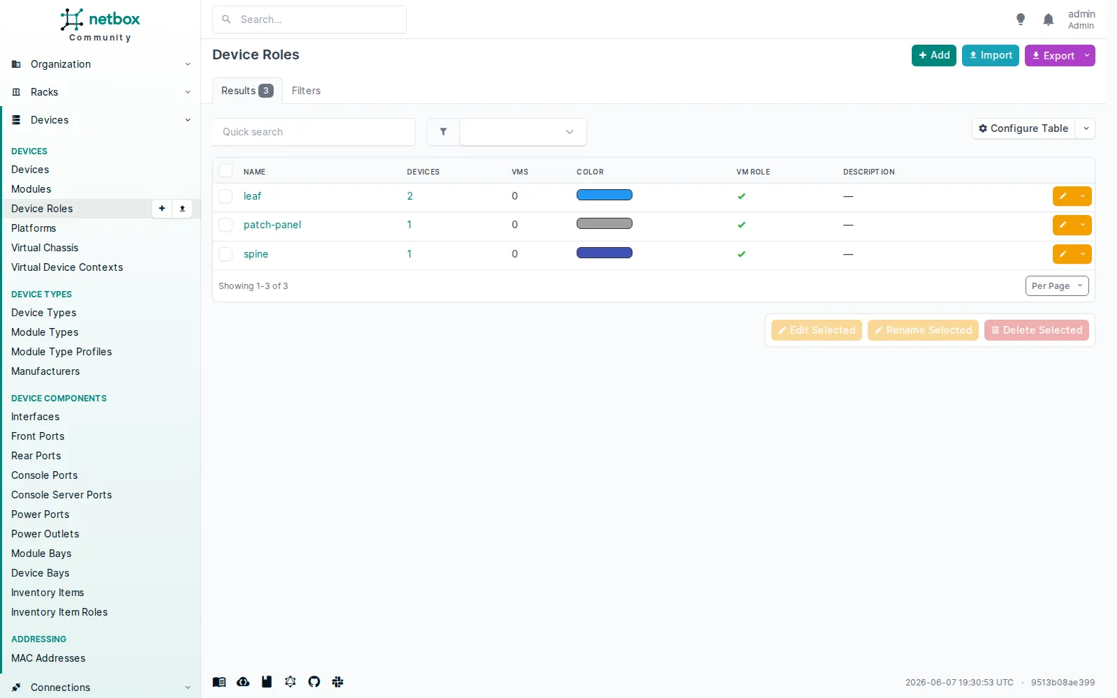Click the Connections plug icon
Image resolution: width=1117 pixels, height=698 pixels.
tap(16, 688)
